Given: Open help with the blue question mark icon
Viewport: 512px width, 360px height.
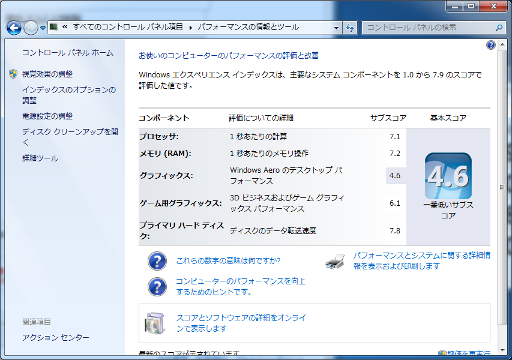Looking at the screenshot, I should [x=491, y=45].
